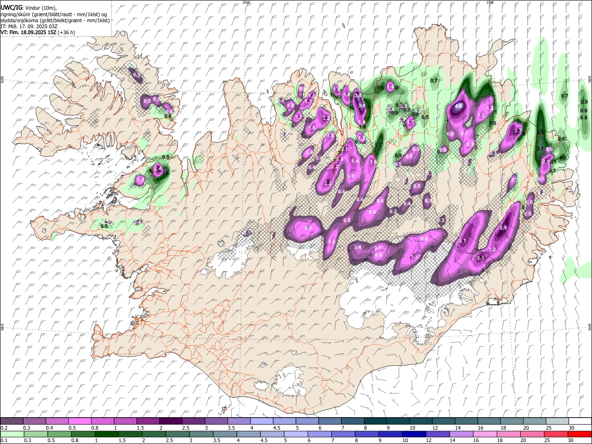Click the UWC/IG title text

[11, 7]
